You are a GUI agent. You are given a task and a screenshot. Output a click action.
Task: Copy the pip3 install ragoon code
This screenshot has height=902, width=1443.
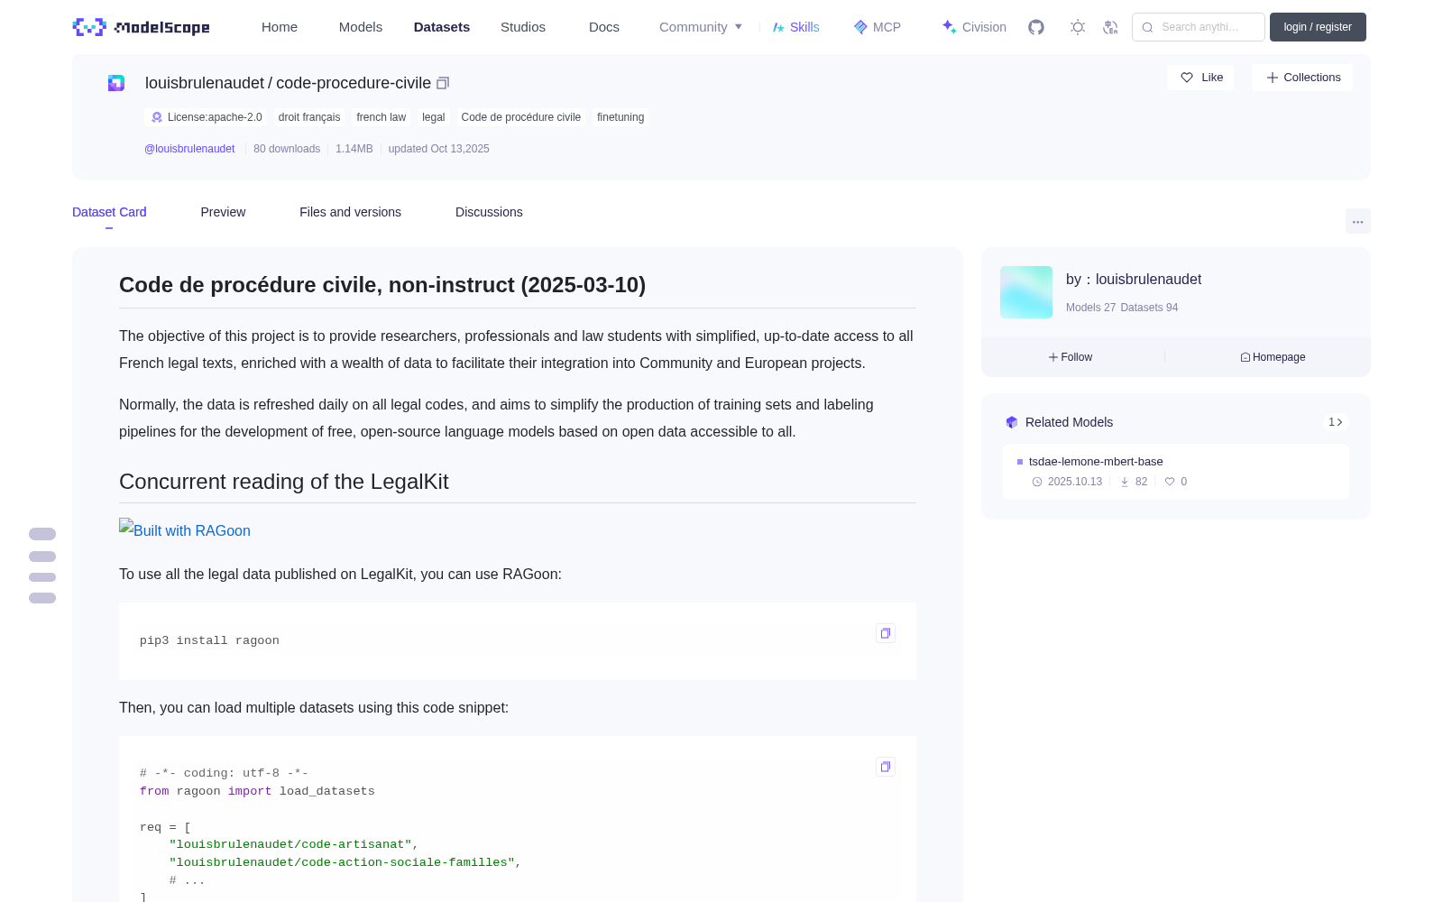pyautogui.click(x=886, y=633)
